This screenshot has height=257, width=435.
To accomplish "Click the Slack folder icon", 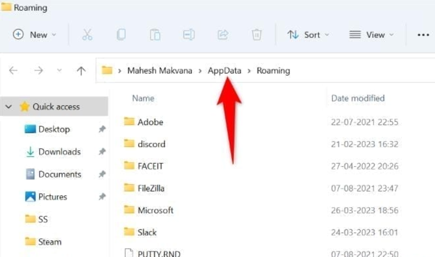I will pyautogui.click(x=129, y=232).
